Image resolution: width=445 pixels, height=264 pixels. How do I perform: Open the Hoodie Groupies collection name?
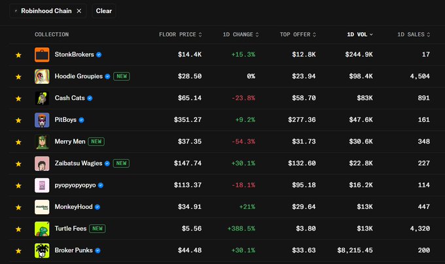click(79, 76)
